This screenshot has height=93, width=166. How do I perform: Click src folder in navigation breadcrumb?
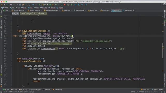coord(18,8)
